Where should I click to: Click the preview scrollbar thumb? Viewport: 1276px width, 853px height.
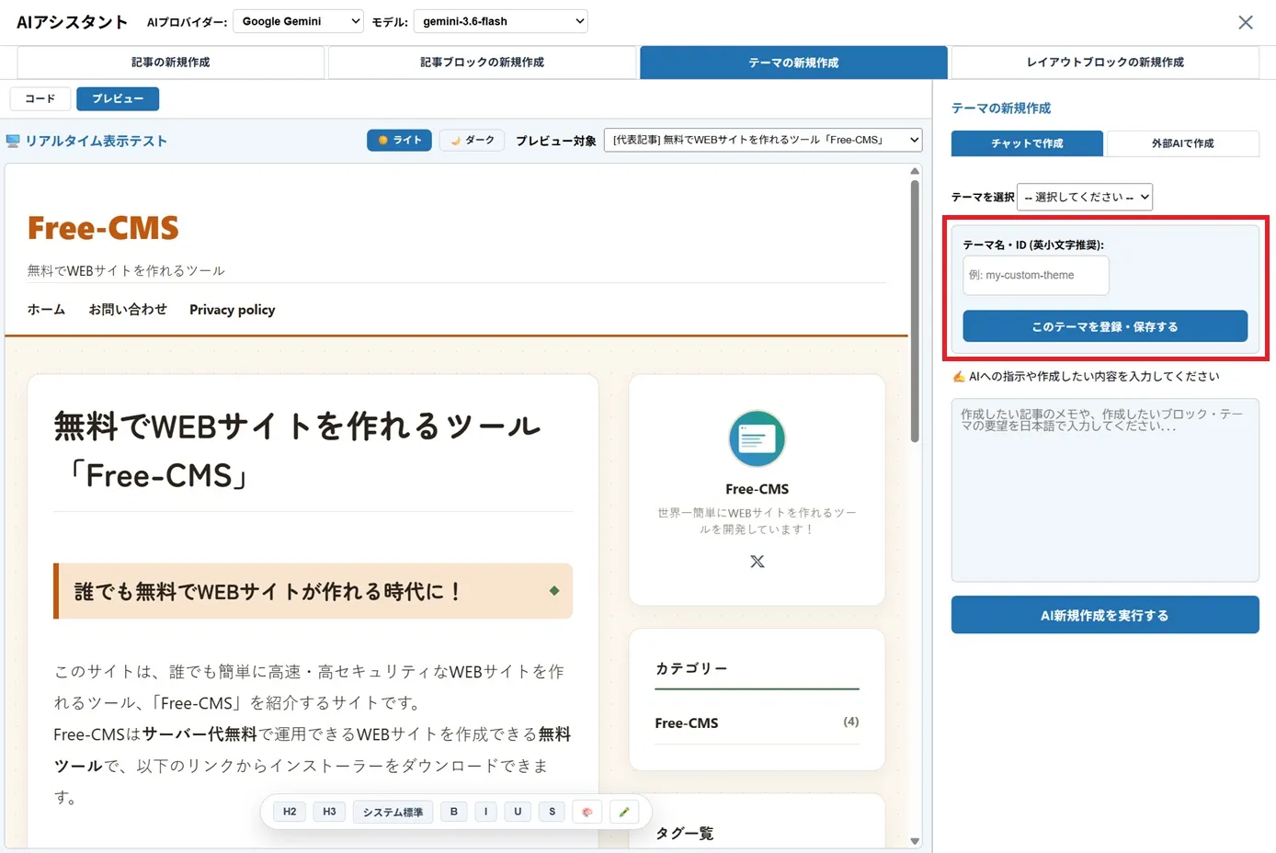pos(915,311)
